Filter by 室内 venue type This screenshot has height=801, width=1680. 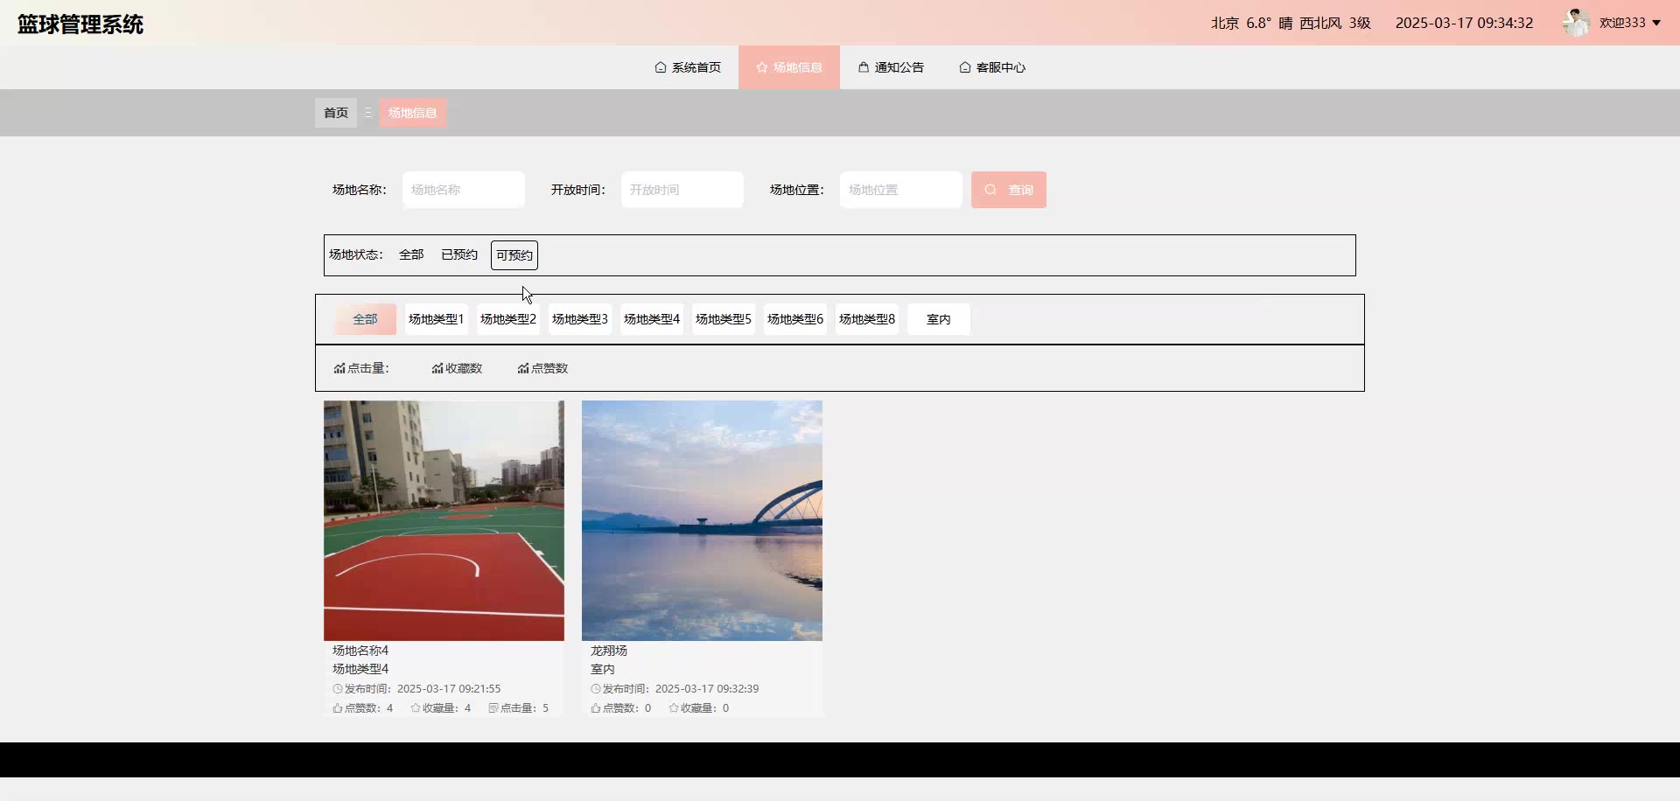(x=938, y=320)
